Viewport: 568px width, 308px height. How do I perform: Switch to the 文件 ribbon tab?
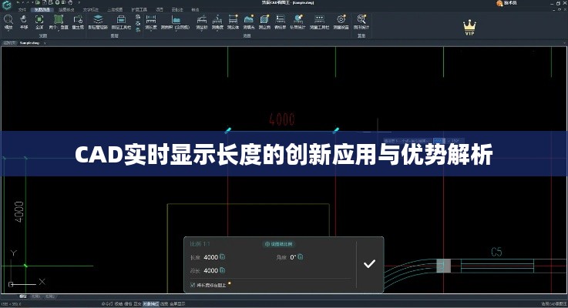pos(22,11)
